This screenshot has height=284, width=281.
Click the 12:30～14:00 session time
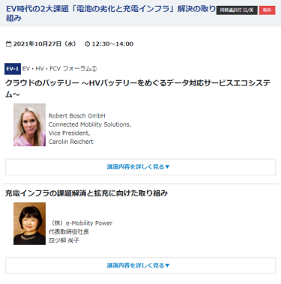(112, 44)
